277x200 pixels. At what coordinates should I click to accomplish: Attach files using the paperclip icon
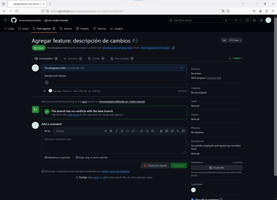pyautogui.click(x=161, y=131)
